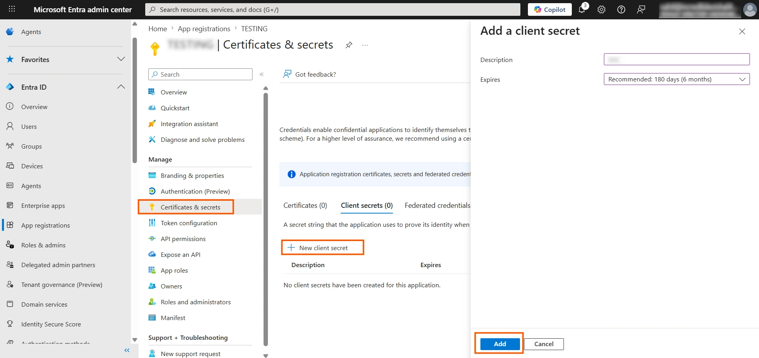The height and width of the screenshot is (358, 759).
Task: Open the portal waffle menu icon
Action: point(12,9)
